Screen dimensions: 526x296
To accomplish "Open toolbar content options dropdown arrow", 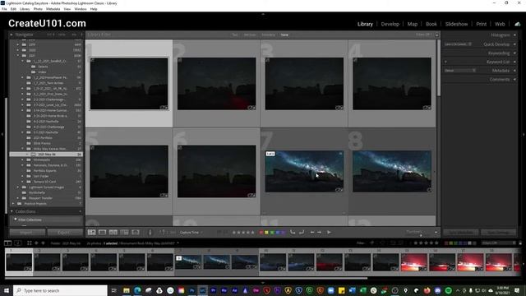I will 436,232.
